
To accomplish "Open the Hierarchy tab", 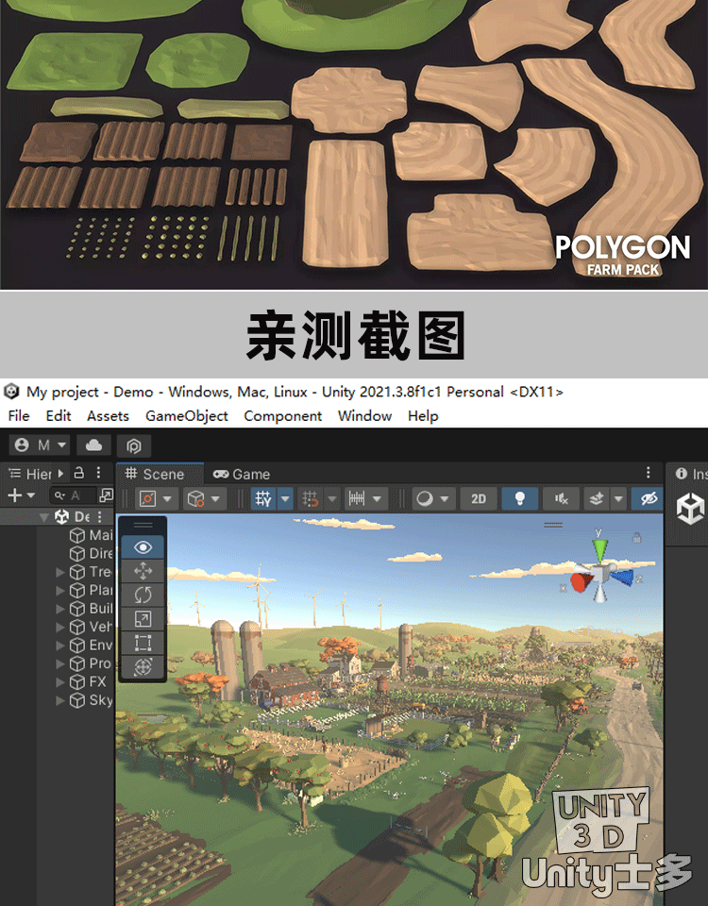I will click(32, 475).
